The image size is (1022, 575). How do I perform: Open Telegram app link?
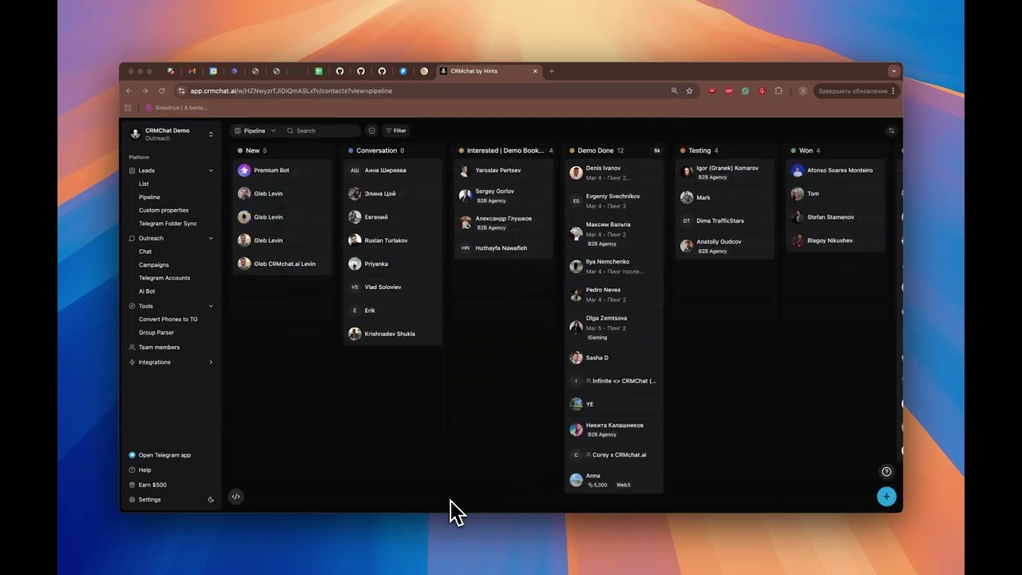tap(164, 455)
